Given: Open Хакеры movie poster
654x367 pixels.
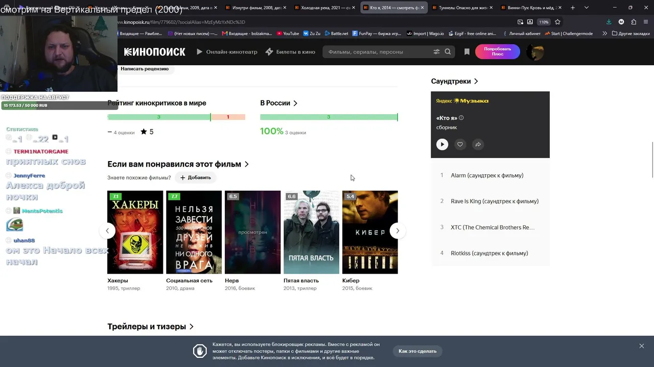Looking at the screenshot, I should pyautogui.click(x=135, y=232).
